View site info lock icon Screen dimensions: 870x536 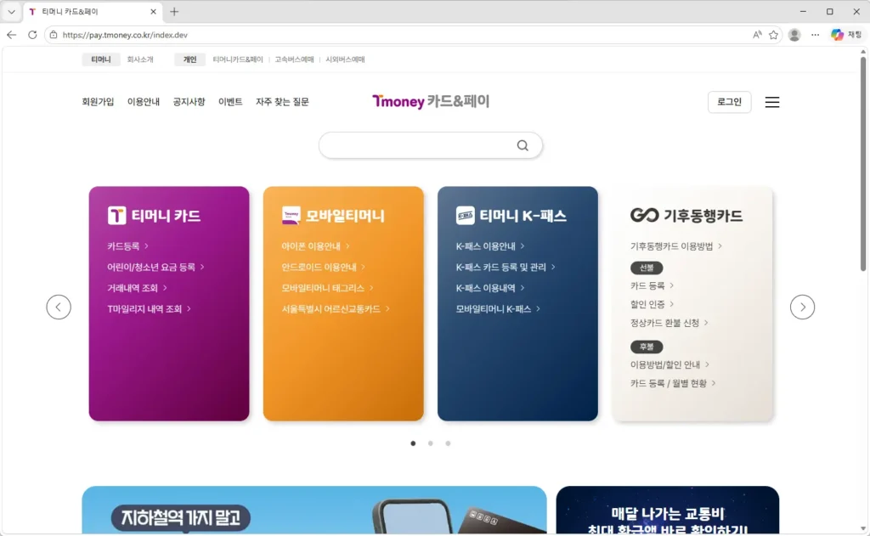pyautogui.click(x=54, y=35)
